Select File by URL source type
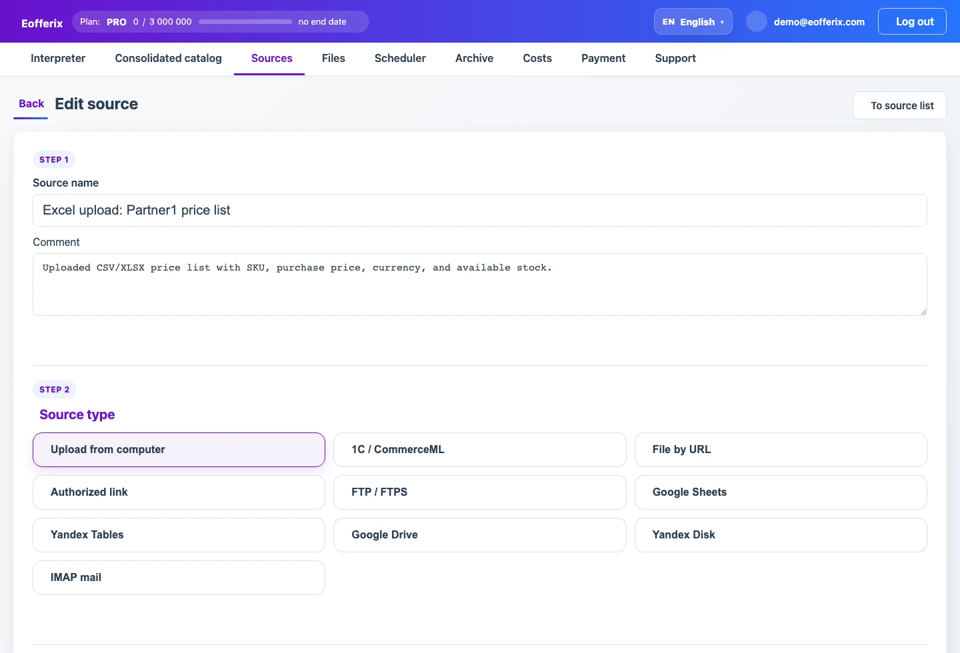Screen dimensions: 960x653 coord(781,450)
